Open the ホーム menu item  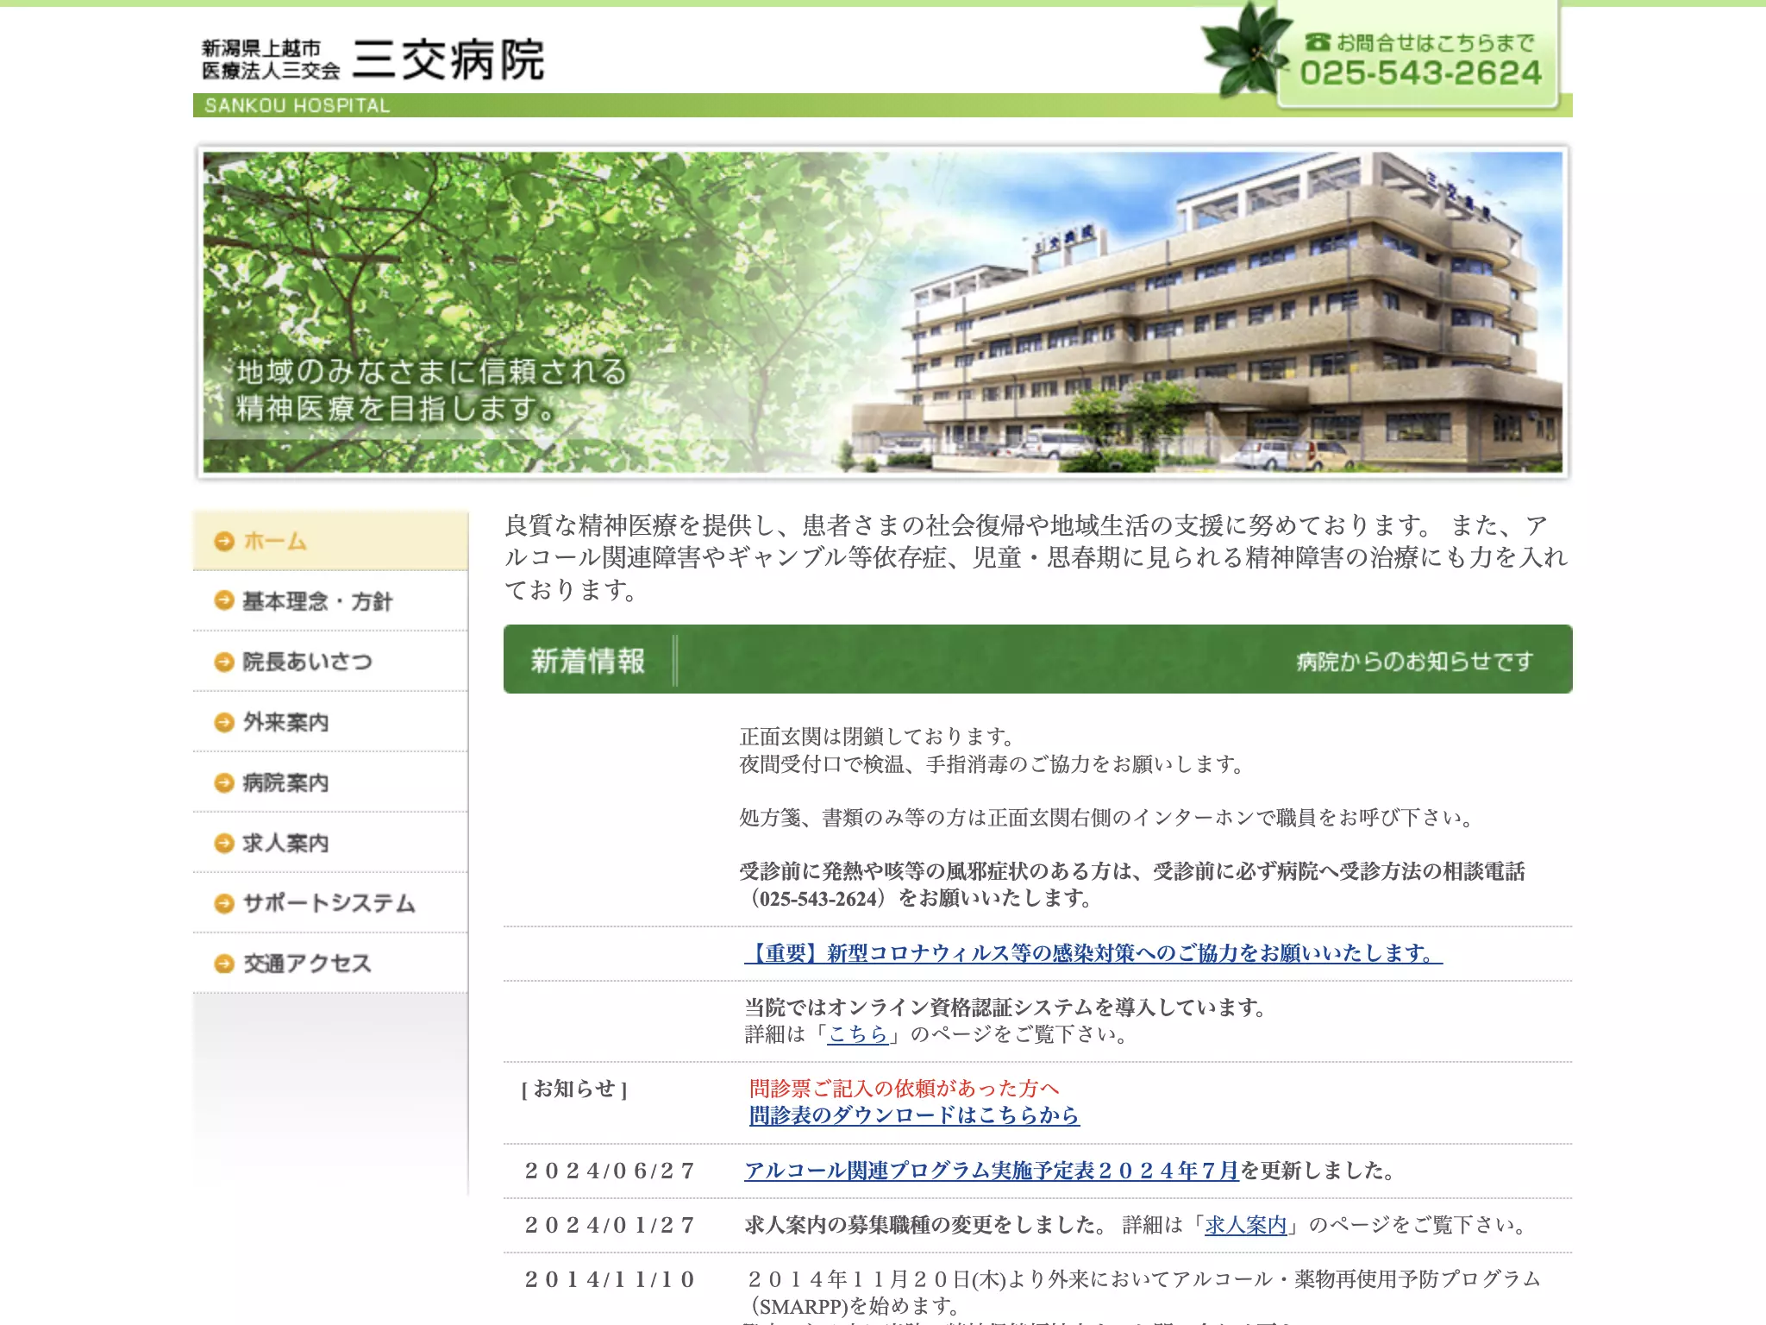point(330,541)
